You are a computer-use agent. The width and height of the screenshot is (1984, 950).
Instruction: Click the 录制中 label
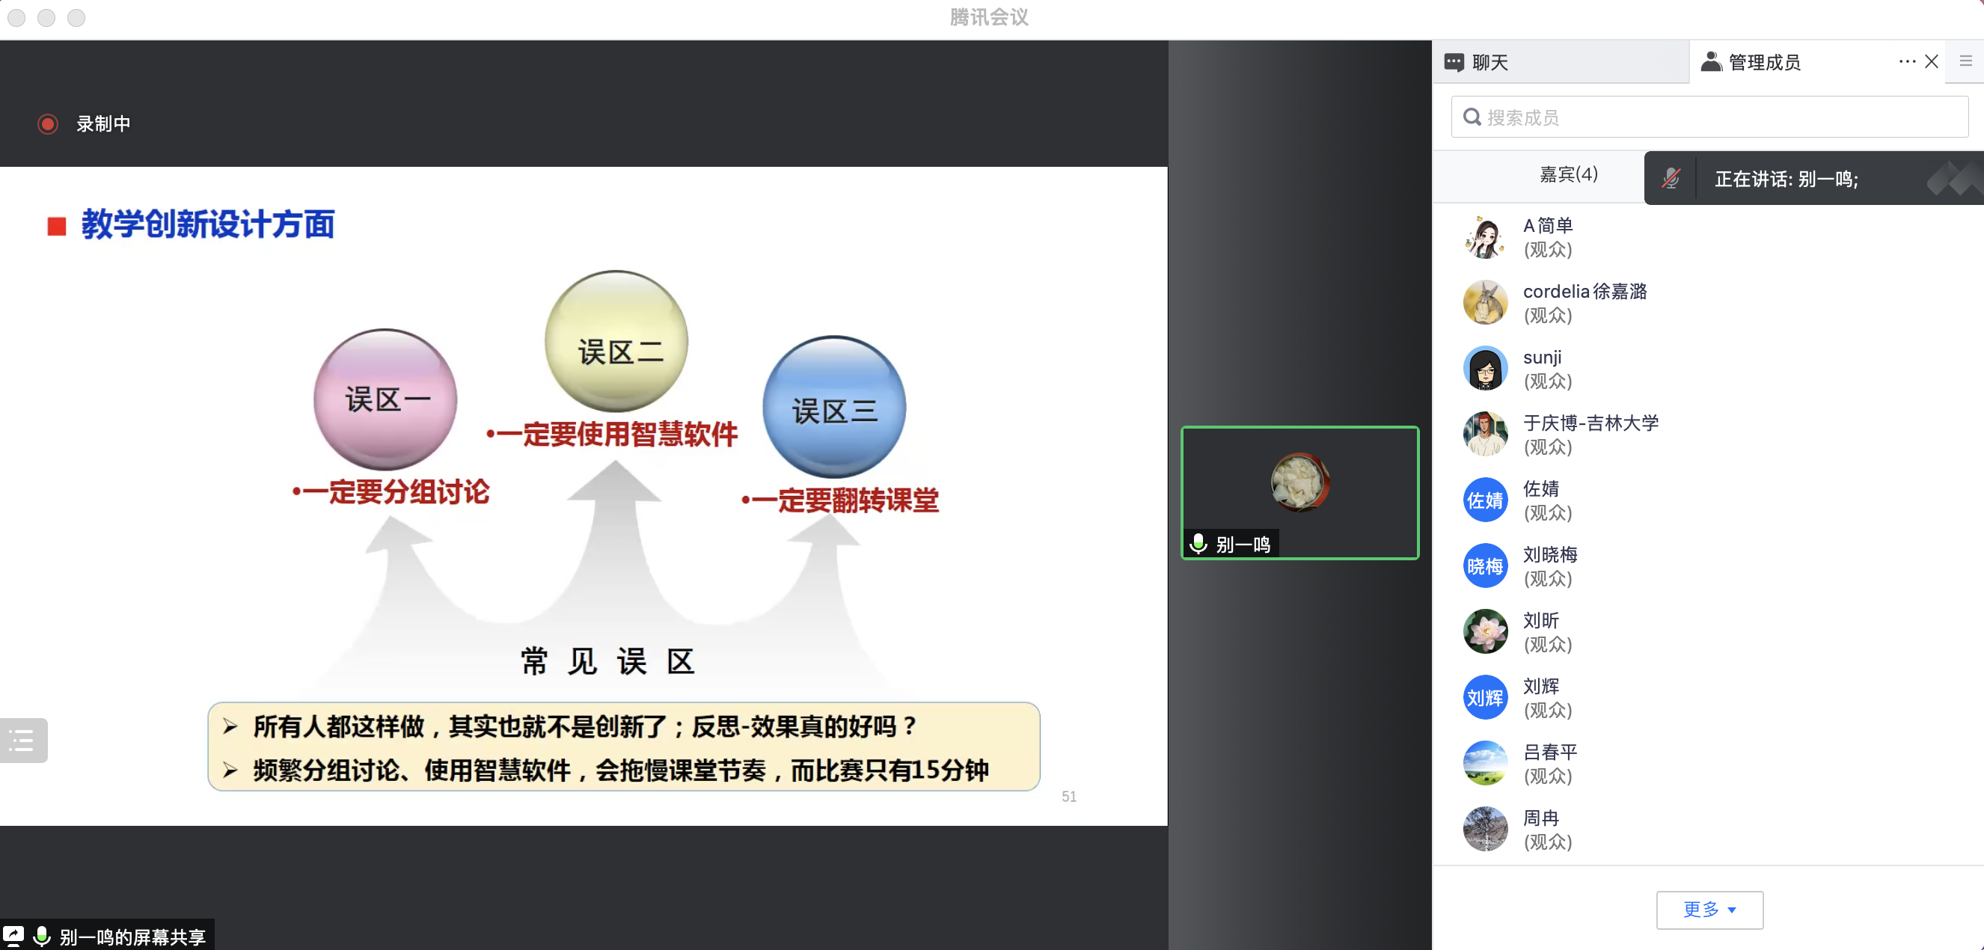tap(103, 124)
